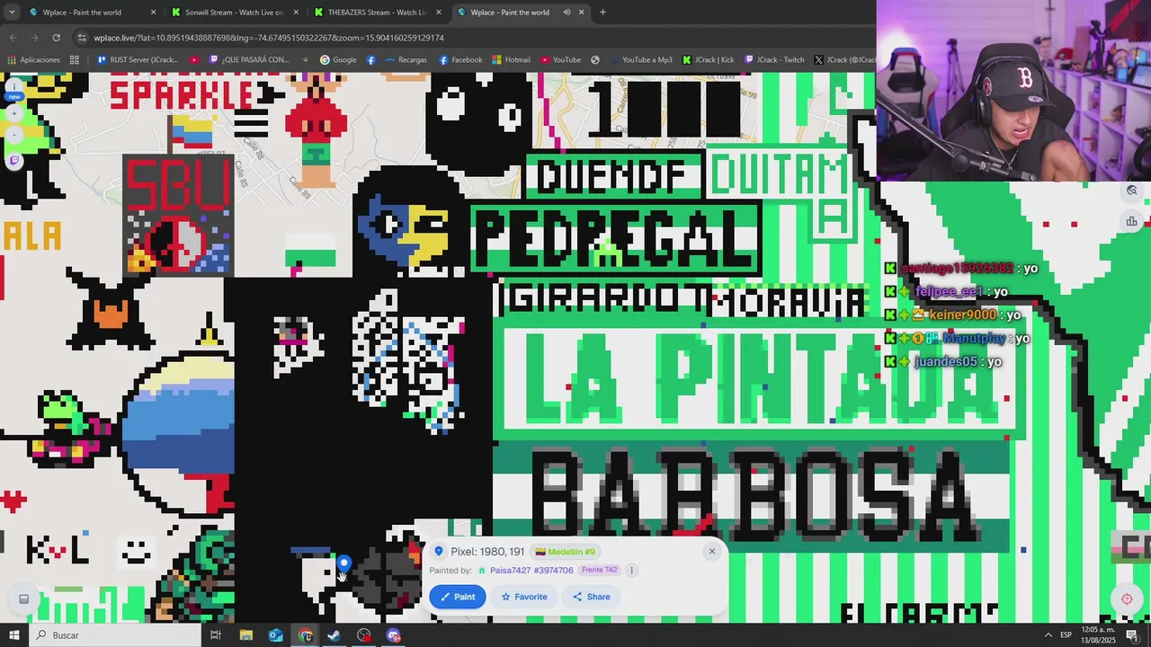Open the leaderboard chart icon
The width and height of the screenshot is (1151, 647).
click(1131, 222)
